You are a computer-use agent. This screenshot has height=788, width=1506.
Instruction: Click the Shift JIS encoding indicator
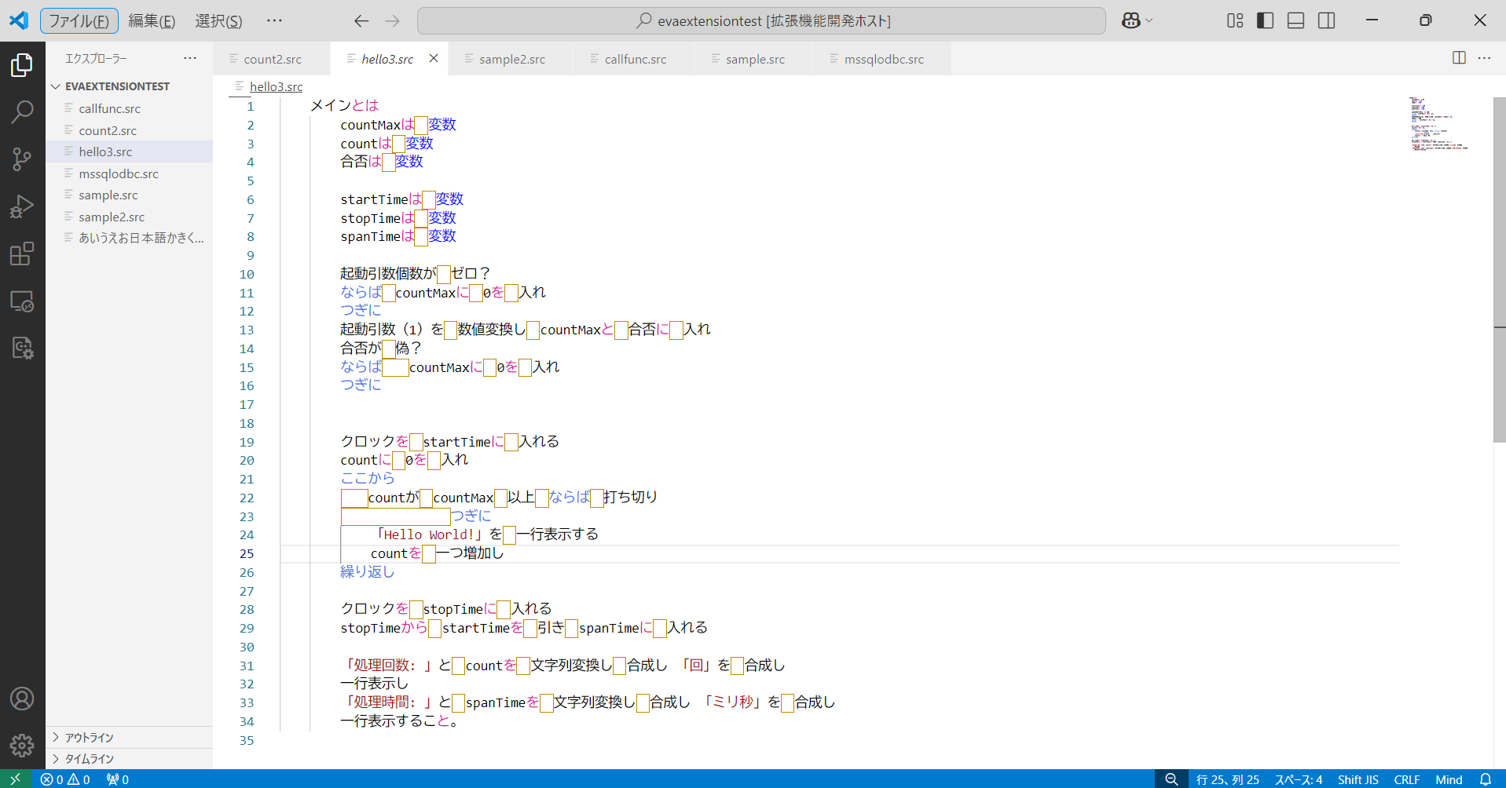pos(1358,779)
